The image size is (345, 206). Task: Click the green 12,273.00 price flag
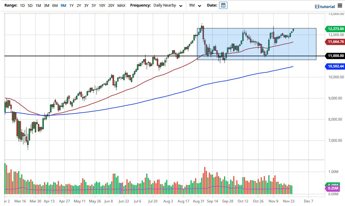334,29
